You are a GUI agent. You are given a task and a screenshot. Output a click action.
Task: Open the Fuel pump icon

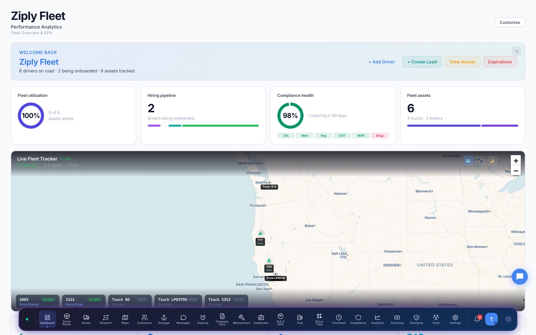(x=300, y=319)
